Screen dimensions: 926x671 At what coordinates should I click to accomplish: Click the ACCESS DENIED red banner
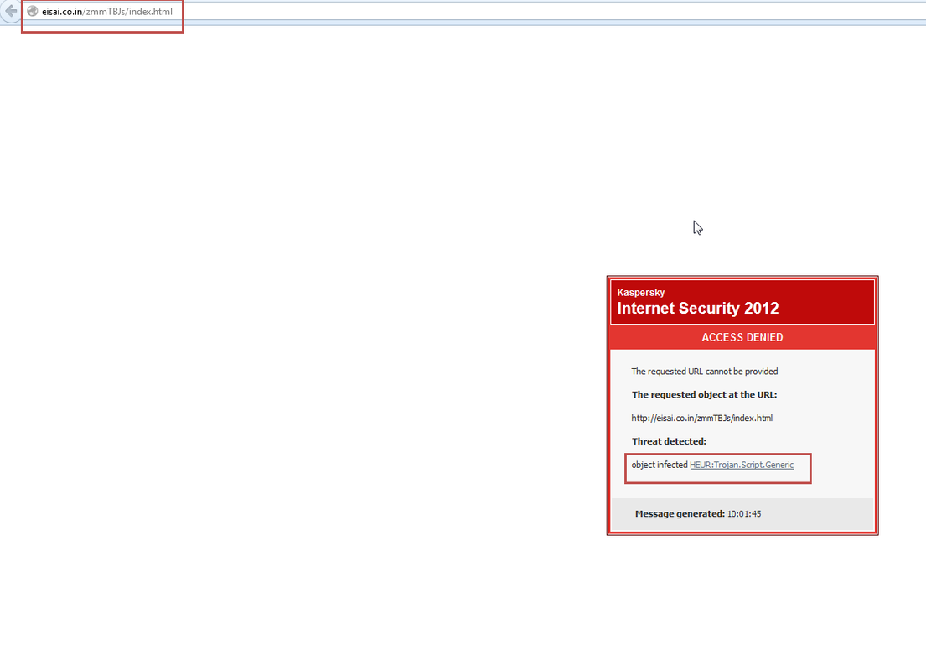coord(742,337)
